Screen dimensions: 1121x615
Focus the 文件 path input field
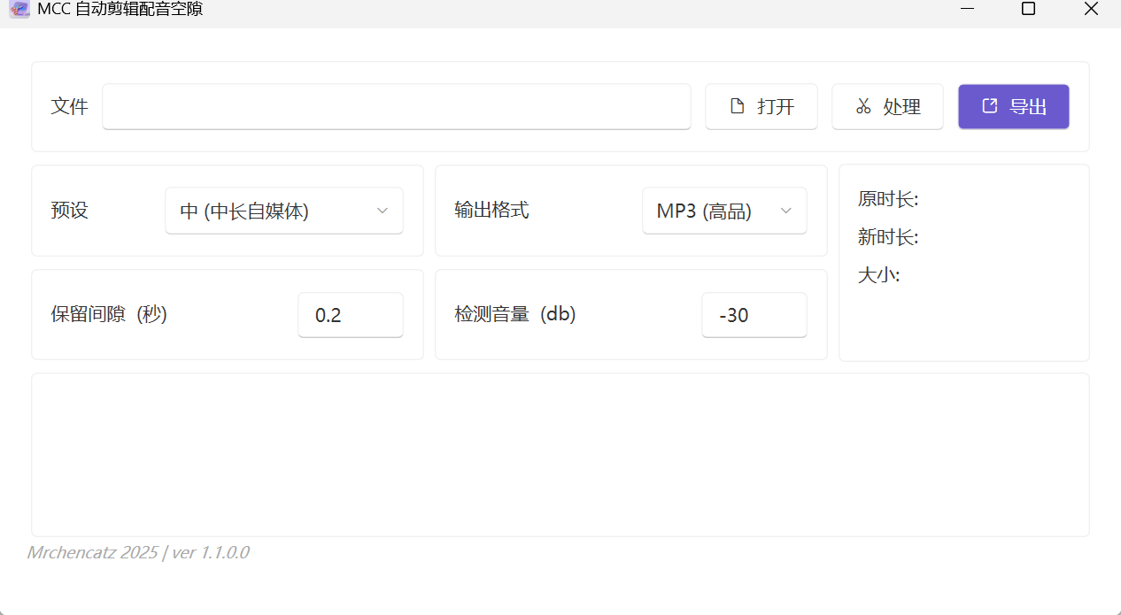pyautogui.click(x=396, y=107)
